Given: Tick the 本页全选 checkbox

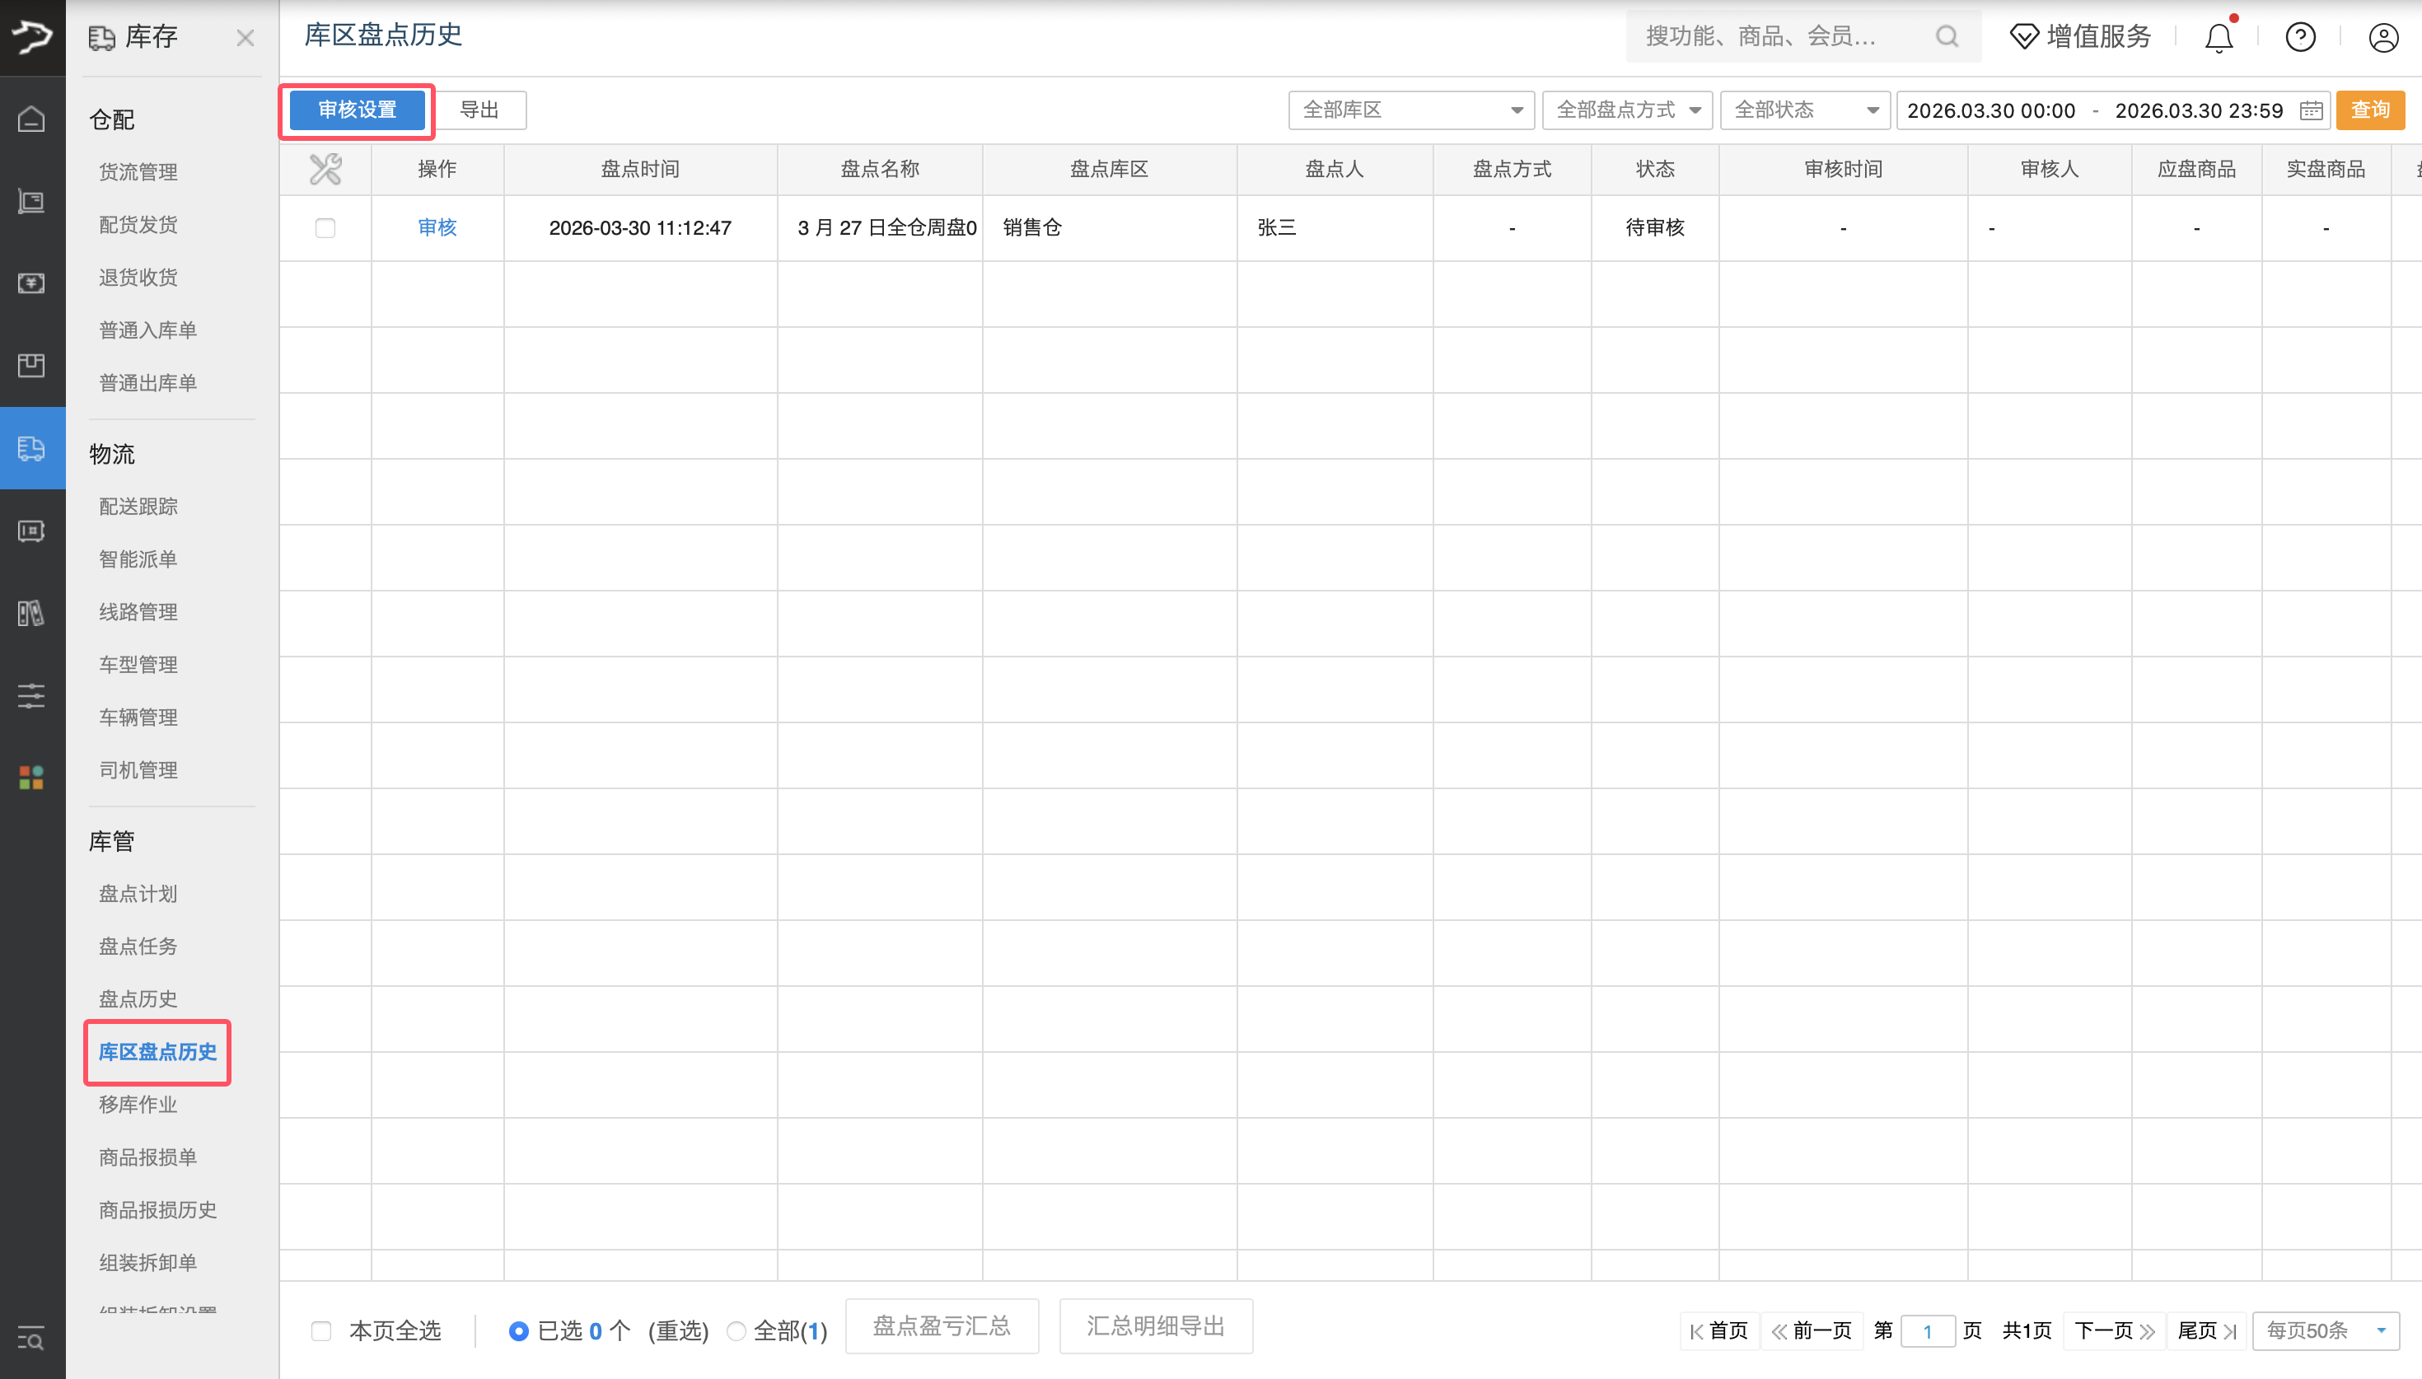Looking at the screenshot, I should coord(322,1330).
